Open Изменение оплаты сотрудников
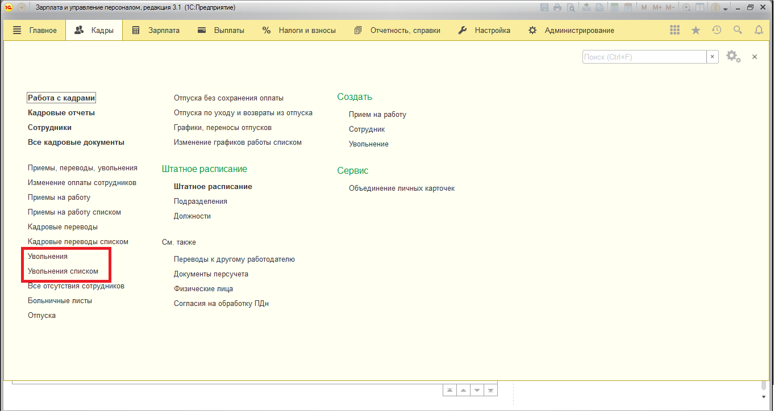The image size is (774, 411). 82,182
